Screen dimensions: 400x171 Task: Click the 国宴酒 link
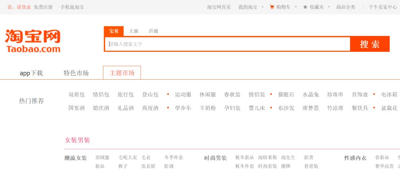[x=77, y=108]
